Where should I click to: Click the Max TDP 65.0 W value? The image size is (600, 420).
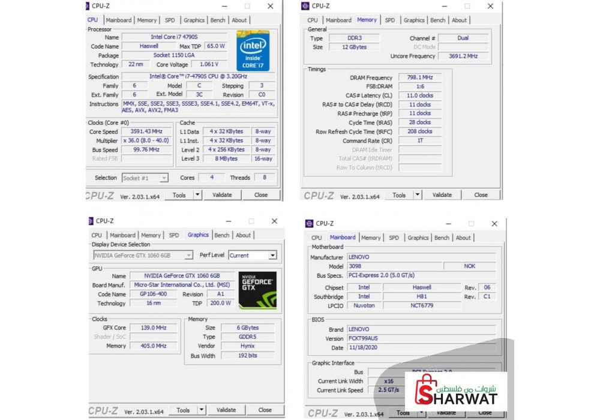tap(216, 46)
